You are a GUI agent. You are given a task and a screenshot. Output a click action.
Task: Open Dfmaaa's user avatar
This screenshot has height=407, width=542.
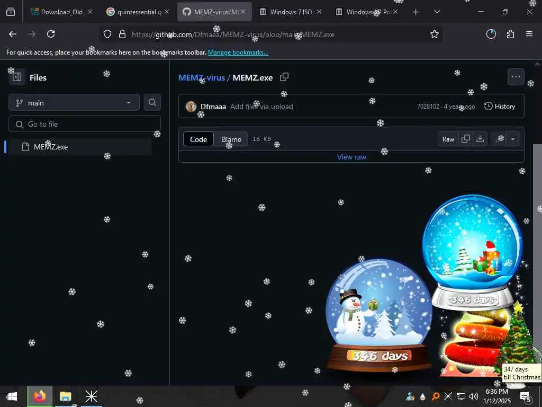point(191,106)
